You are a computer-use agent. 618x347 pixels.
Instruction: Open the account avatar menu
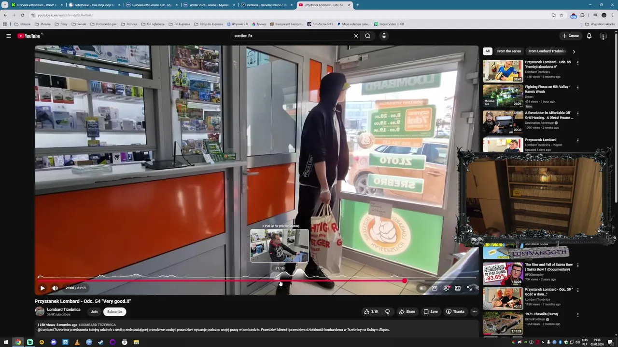(603, 36)
